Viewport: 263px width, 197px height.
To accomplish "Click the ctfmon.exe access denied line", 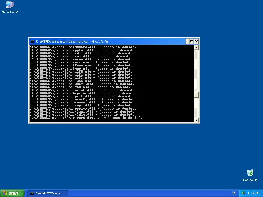I will point(81,65).
